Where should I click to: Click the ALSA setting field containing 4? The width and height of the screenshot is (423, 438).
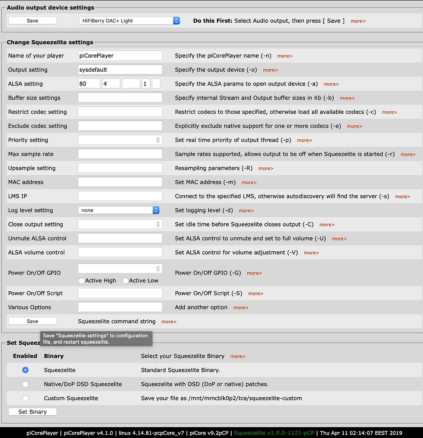(x=111, y=84)
